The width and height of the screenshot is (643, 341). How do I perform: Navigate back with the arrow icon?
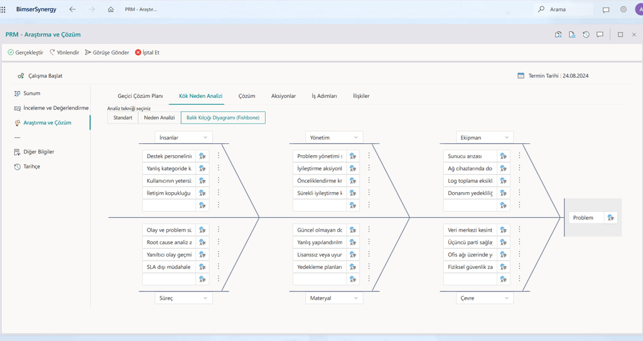tap(72, 9)
